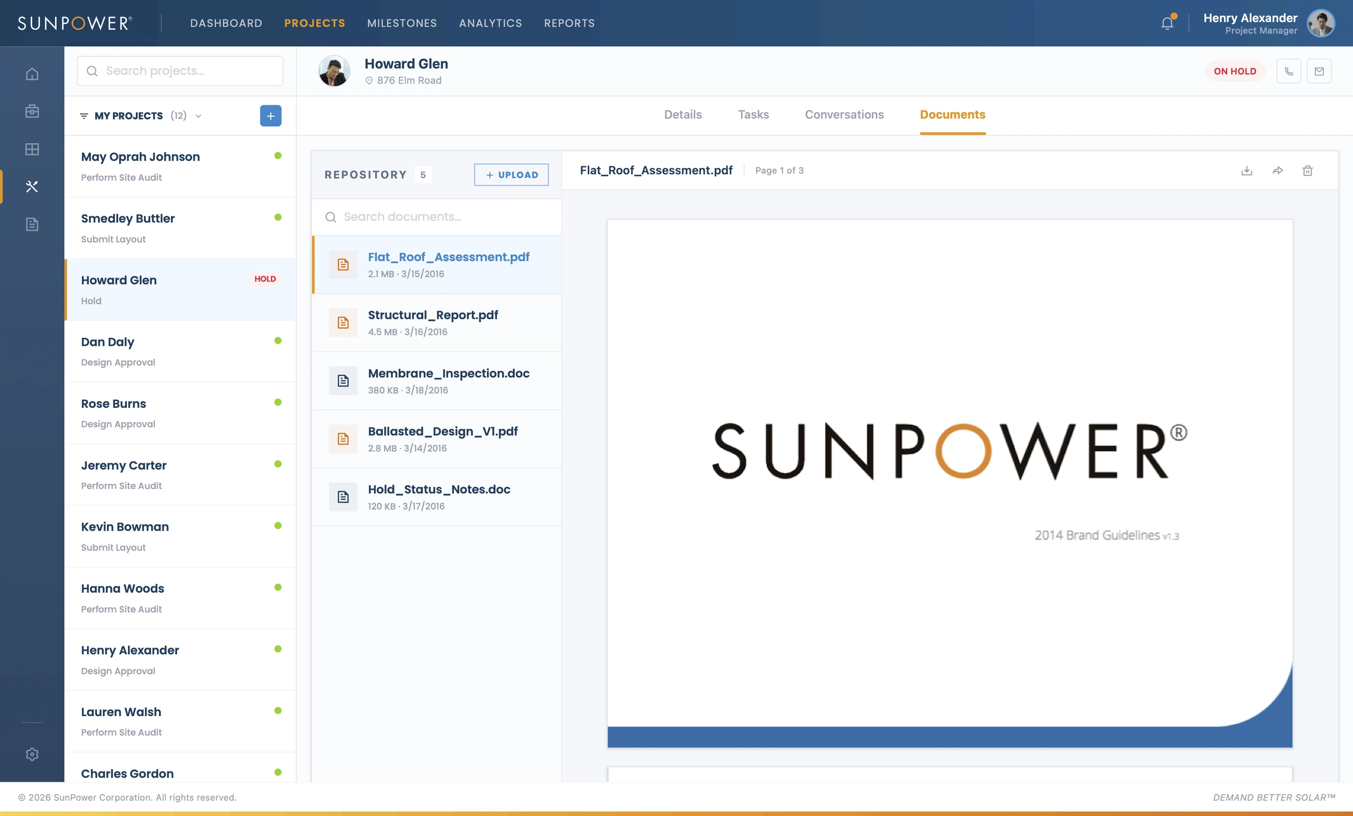The width and height of the screenshot is (1353, 816).
Task: Open Jeremy Carter project
Action: [180, 475]
